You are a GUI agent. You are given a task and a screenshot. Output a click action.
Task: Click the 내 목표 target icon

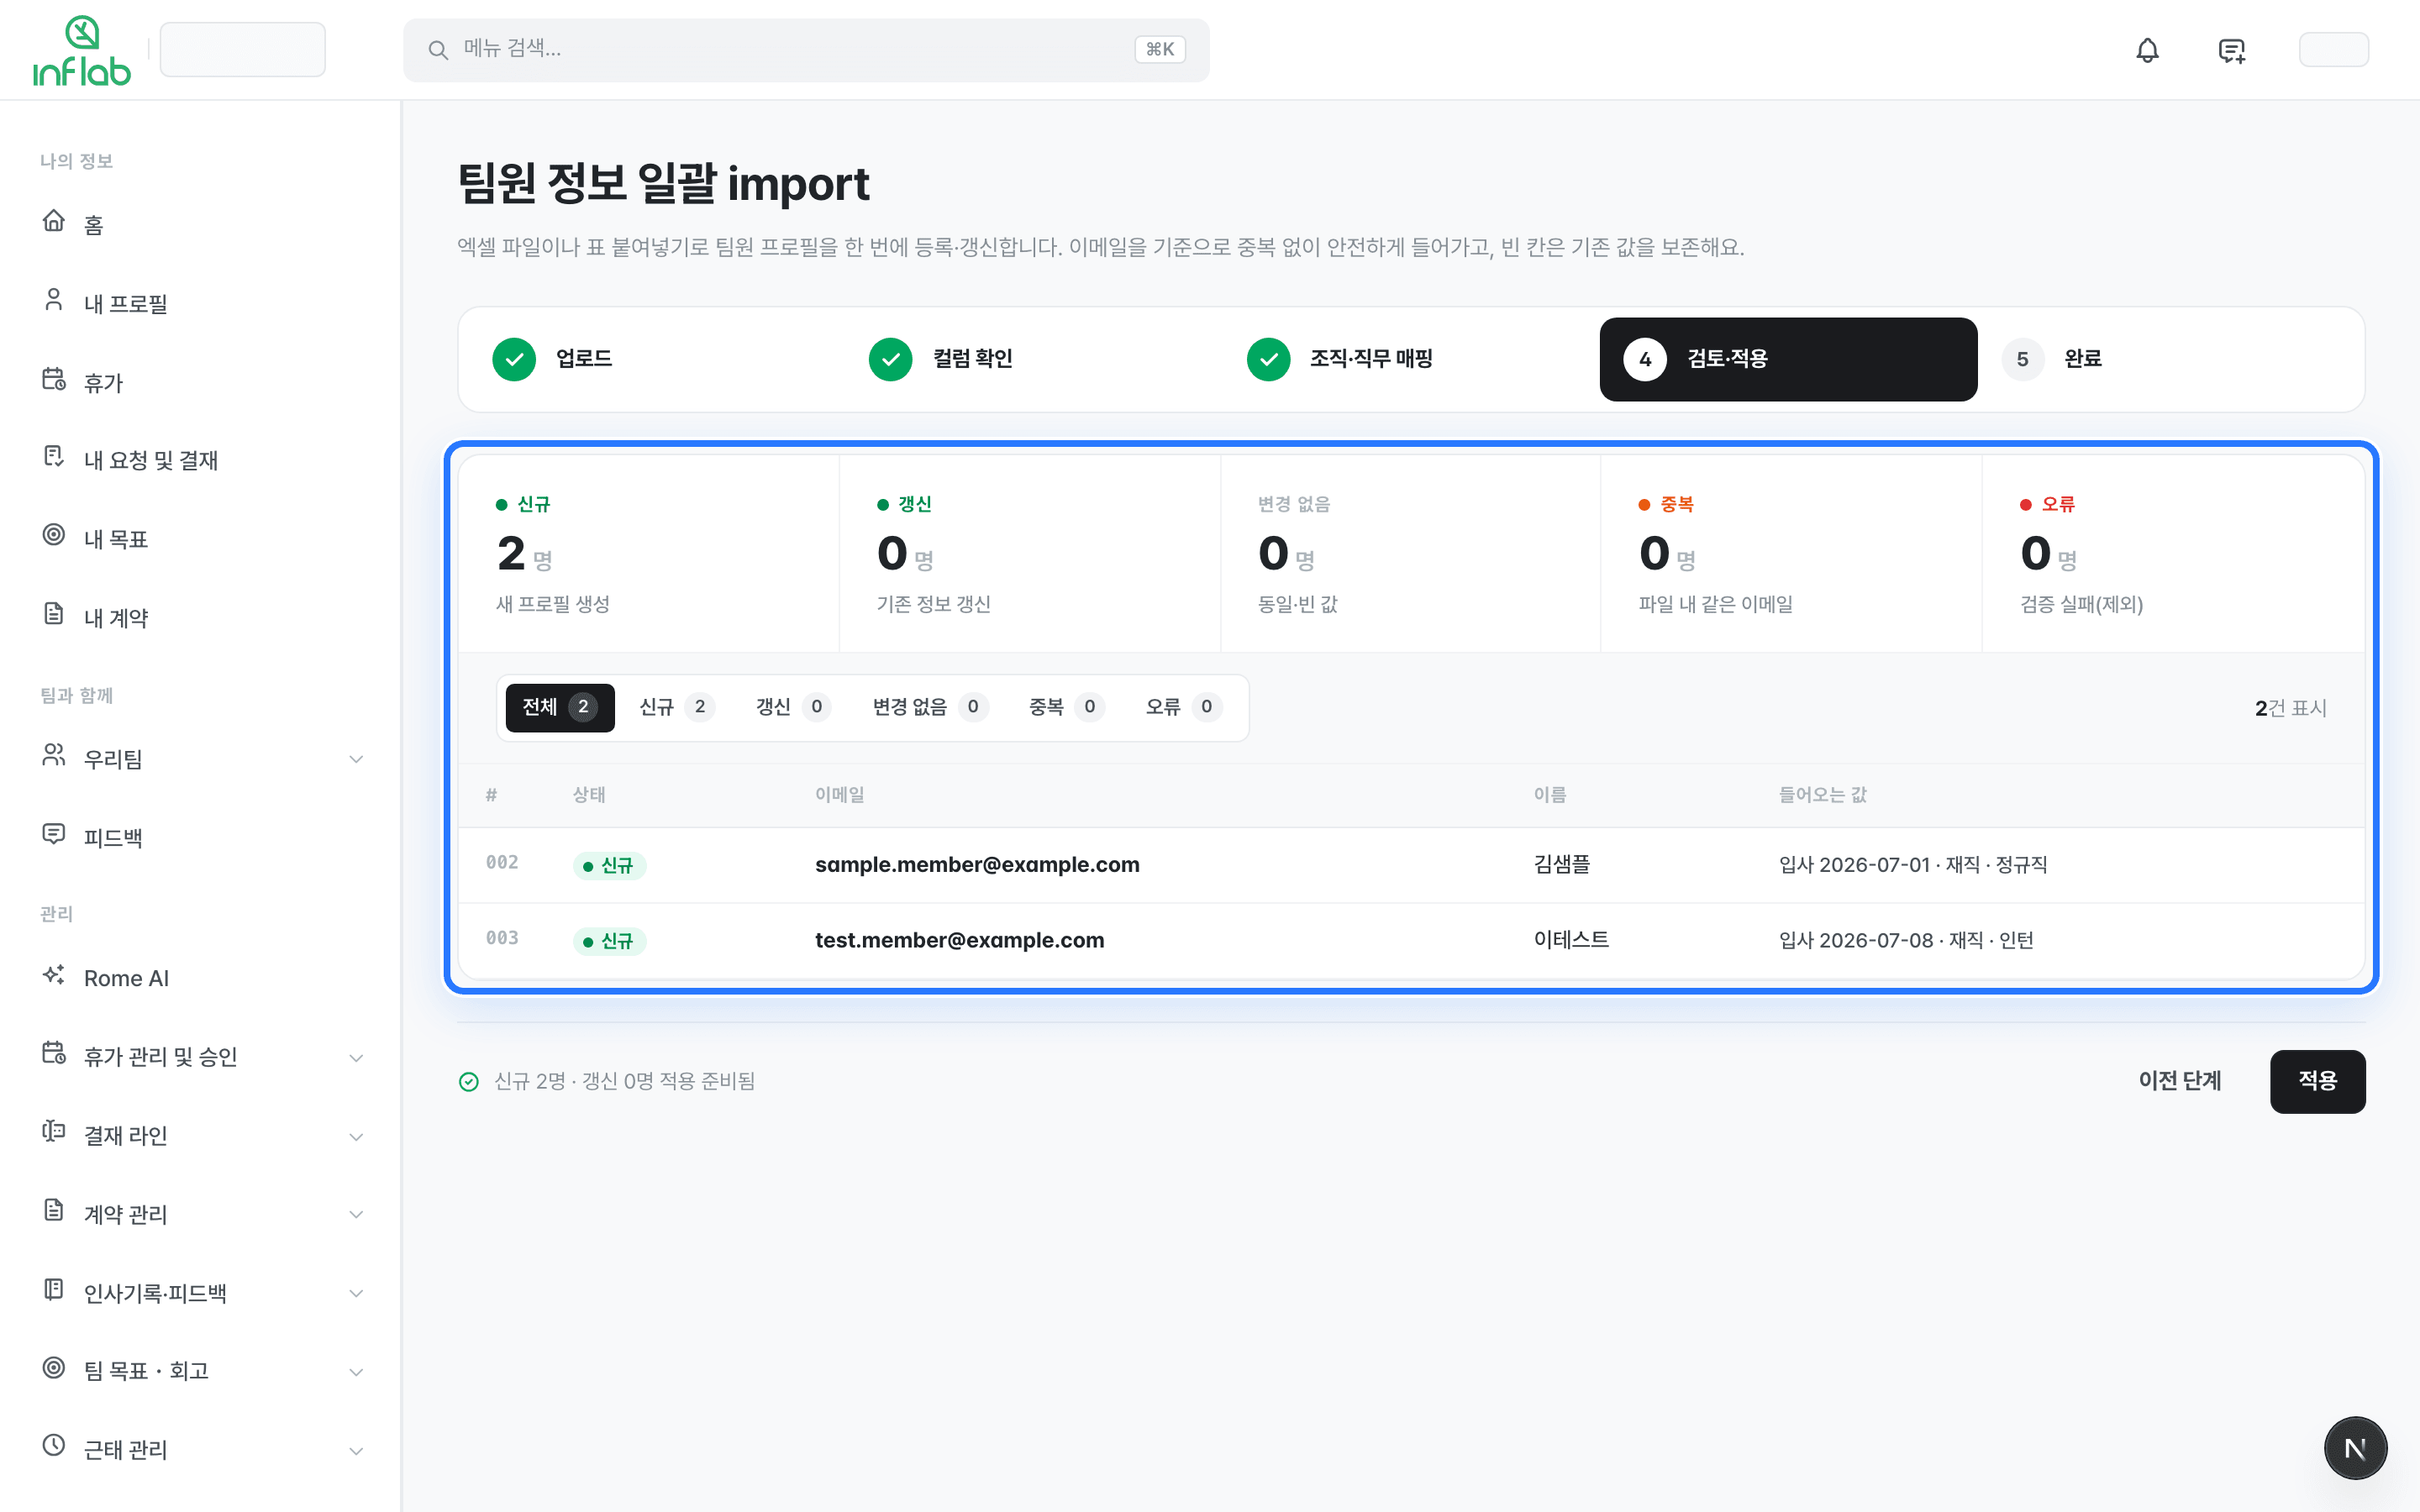(54, 535)
